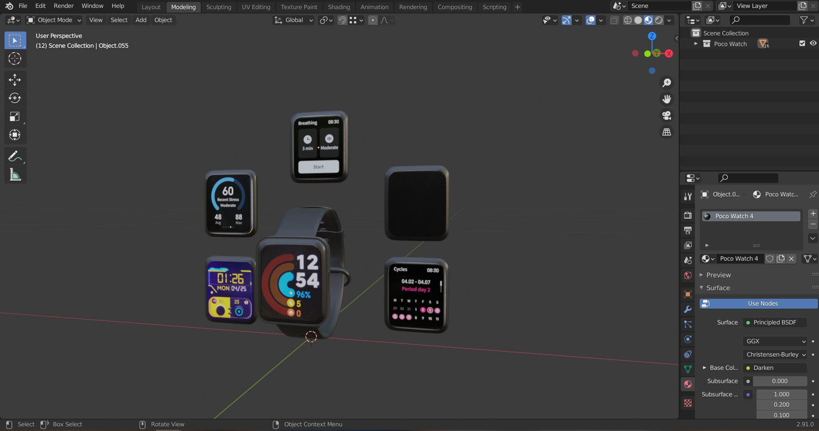
Task: Open the World properties tab (globe)
Action: pyautogui.click(x=688, y=275)
